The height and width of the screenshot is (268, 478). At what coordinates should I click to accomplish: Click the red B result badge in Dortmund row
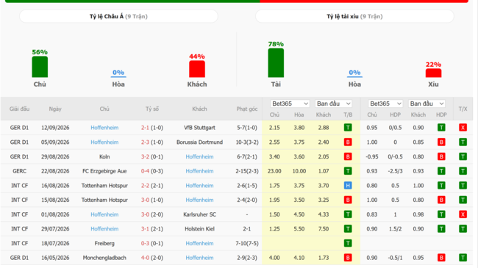[x=348, y=142]
